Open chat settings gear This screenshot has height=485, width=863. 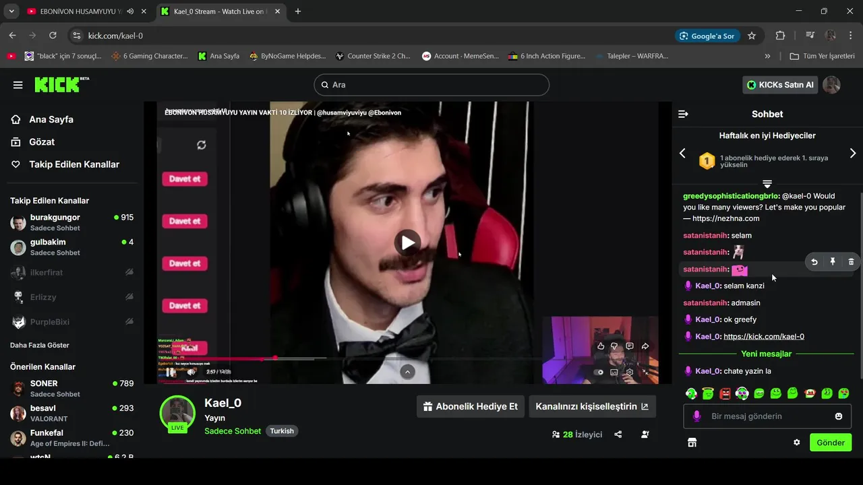pyautogui.click(x=797, y=443)
